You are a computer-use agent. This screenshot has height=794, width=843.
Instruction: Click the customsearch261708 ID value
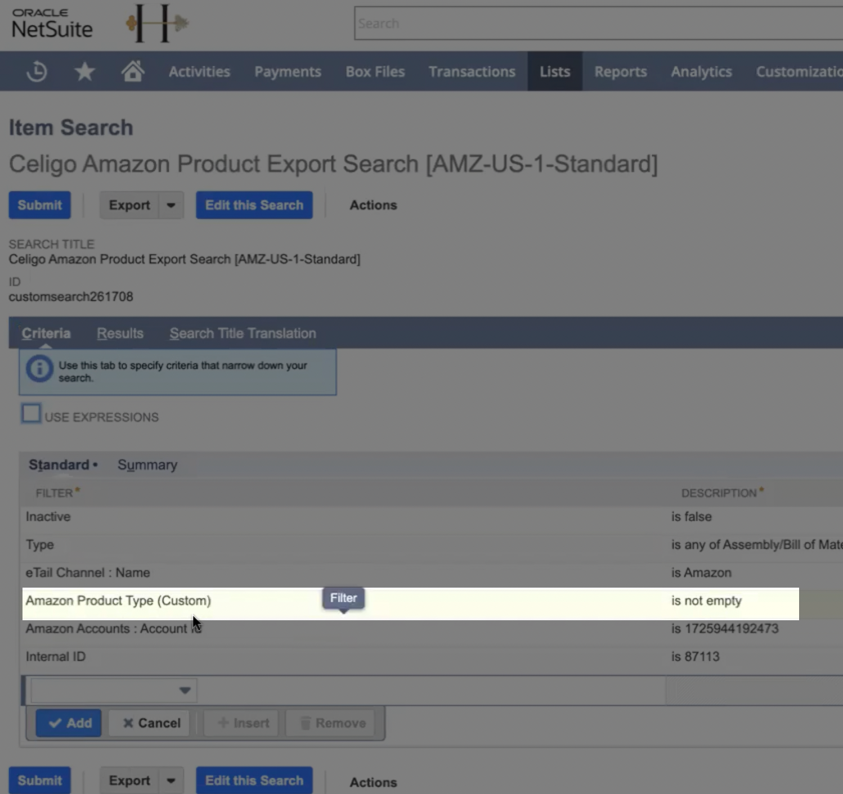point(71,297)
